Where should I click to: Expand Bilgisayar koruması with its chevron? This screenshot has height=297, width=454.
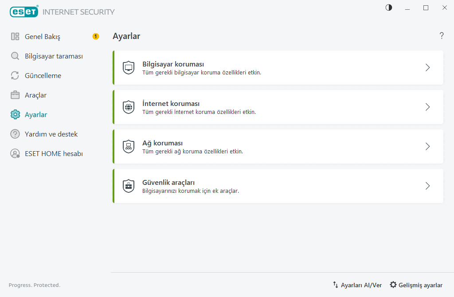(428, 68)
